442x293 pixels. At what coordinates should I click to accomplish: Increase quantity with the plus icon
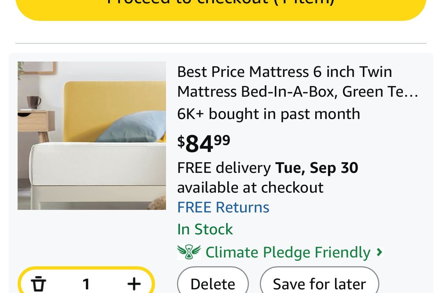(134, 284)
